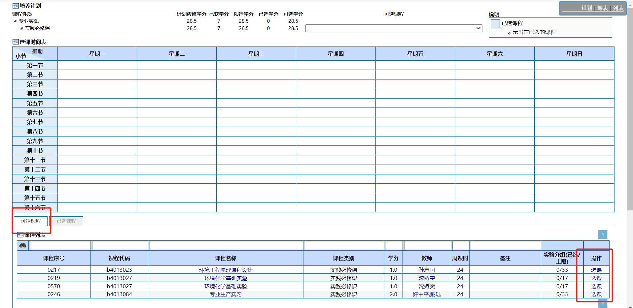Click page 1 button above course list
The image size is (633, 308).
603,234
